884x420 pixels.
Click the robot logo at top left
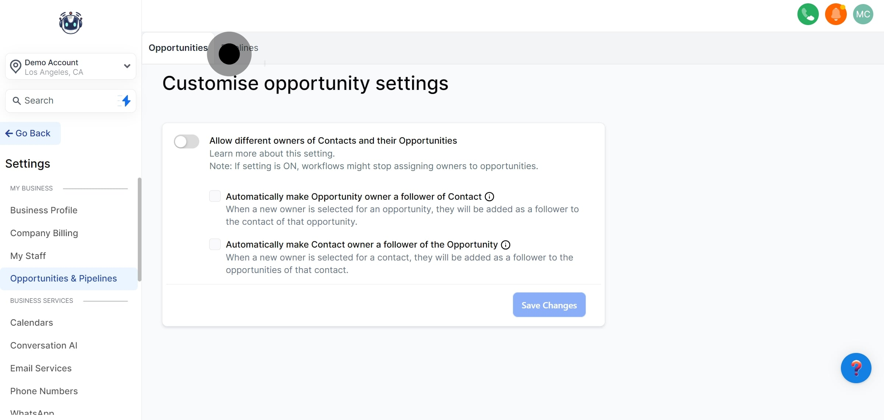point(70,22)
